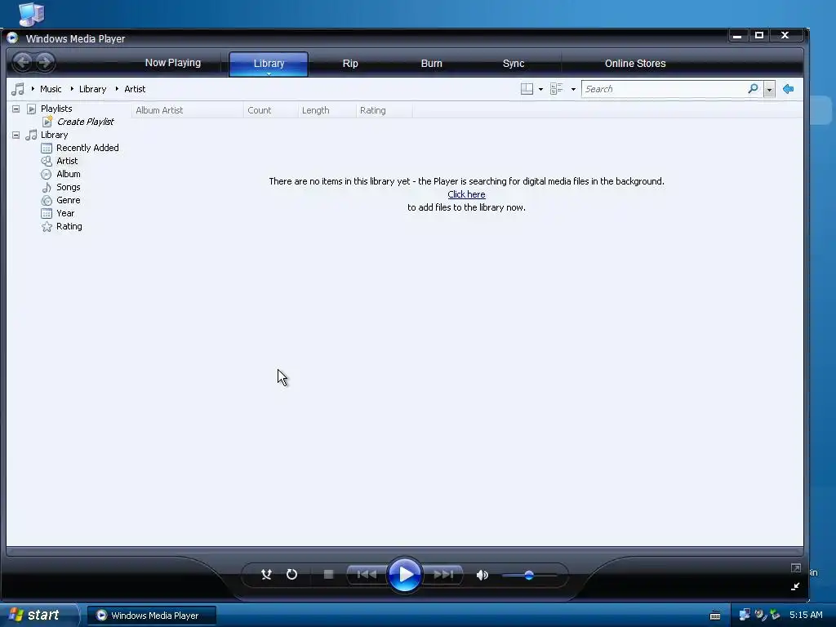Image resolution: width=836 pixels, height=627 pixels.
Task: Switch to the Rip tab
Action: [350, 64]
